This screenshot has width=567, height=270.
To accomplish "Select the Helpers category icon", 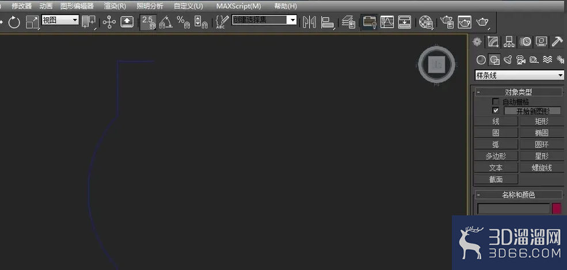I will 534,60.
